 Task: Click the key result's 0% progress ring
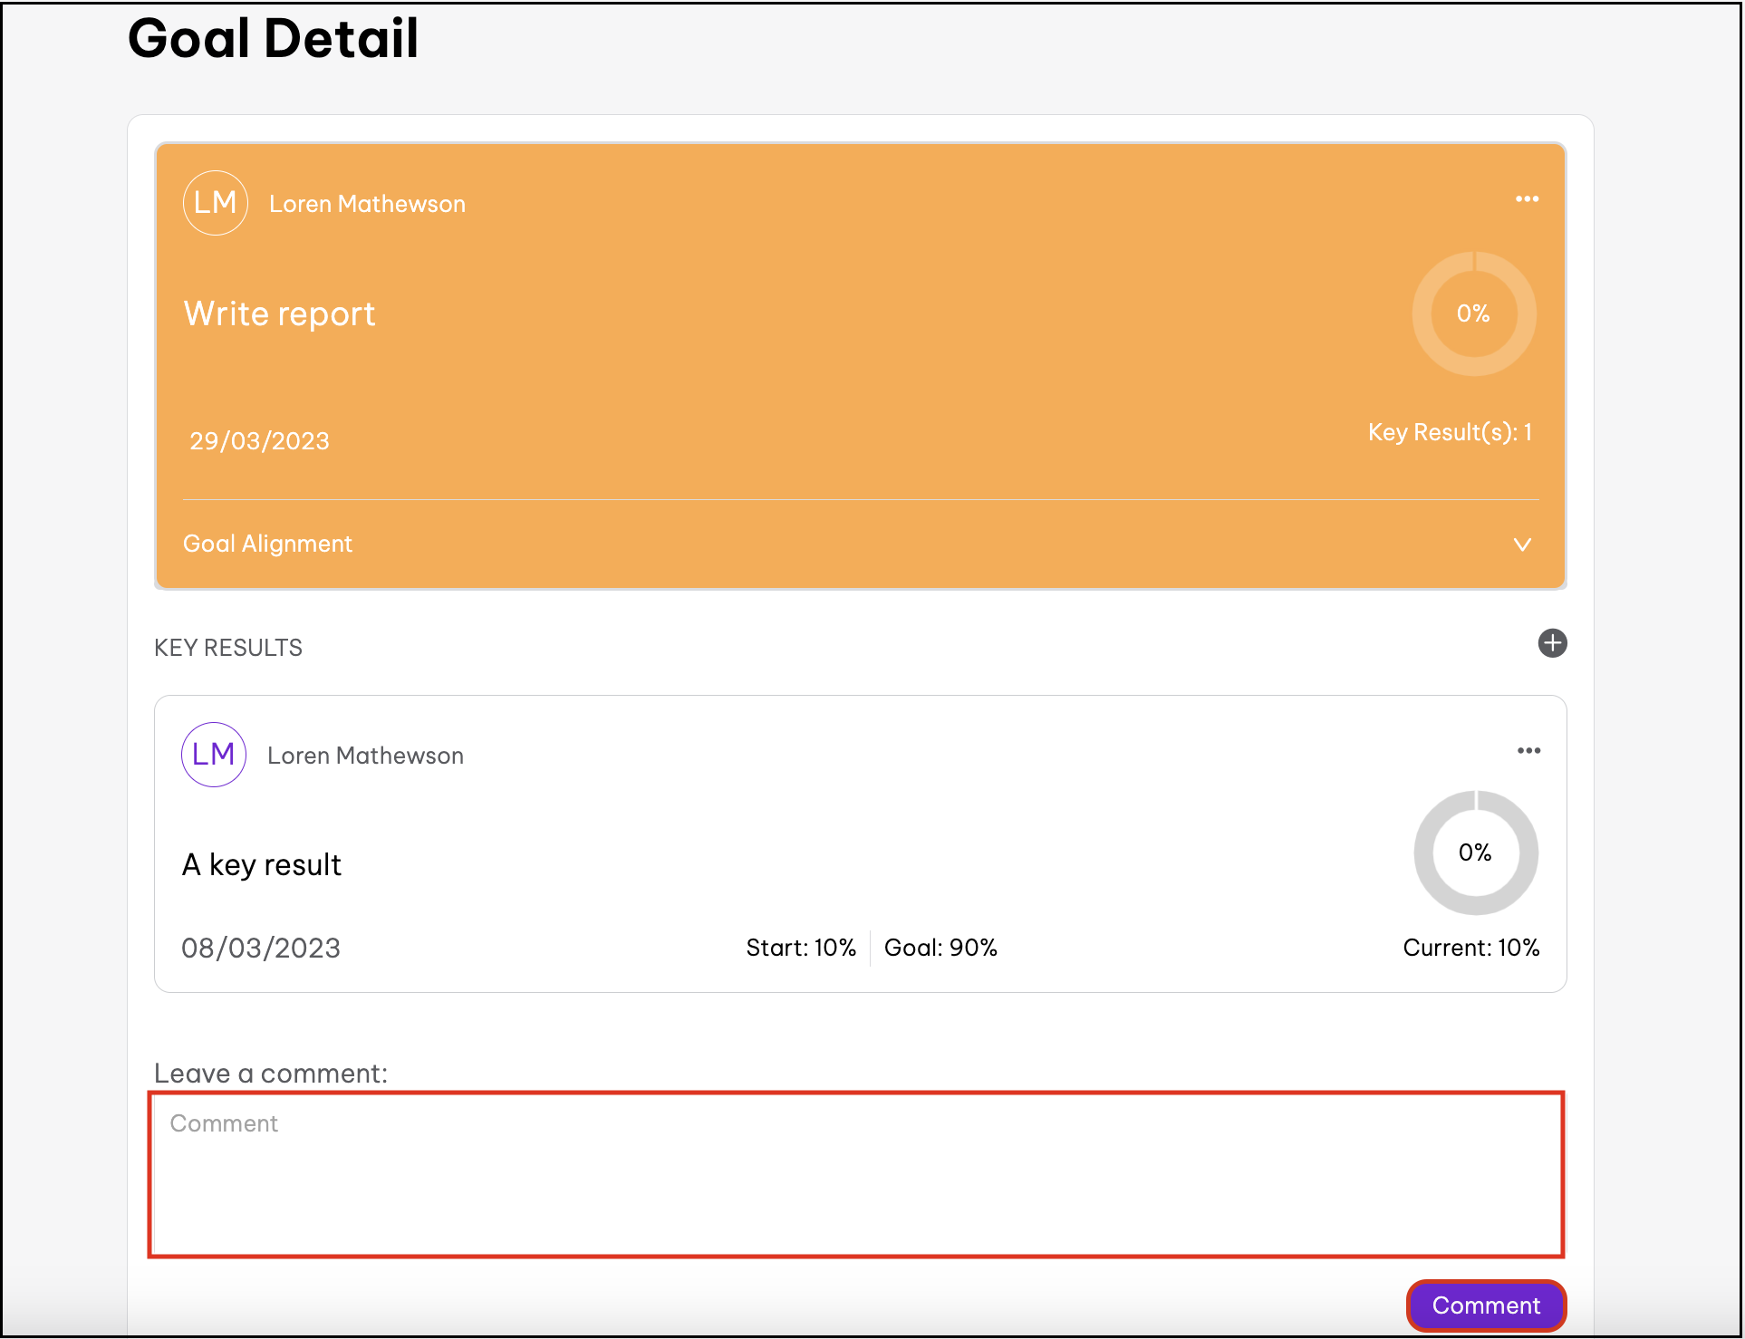(1475, 853)
